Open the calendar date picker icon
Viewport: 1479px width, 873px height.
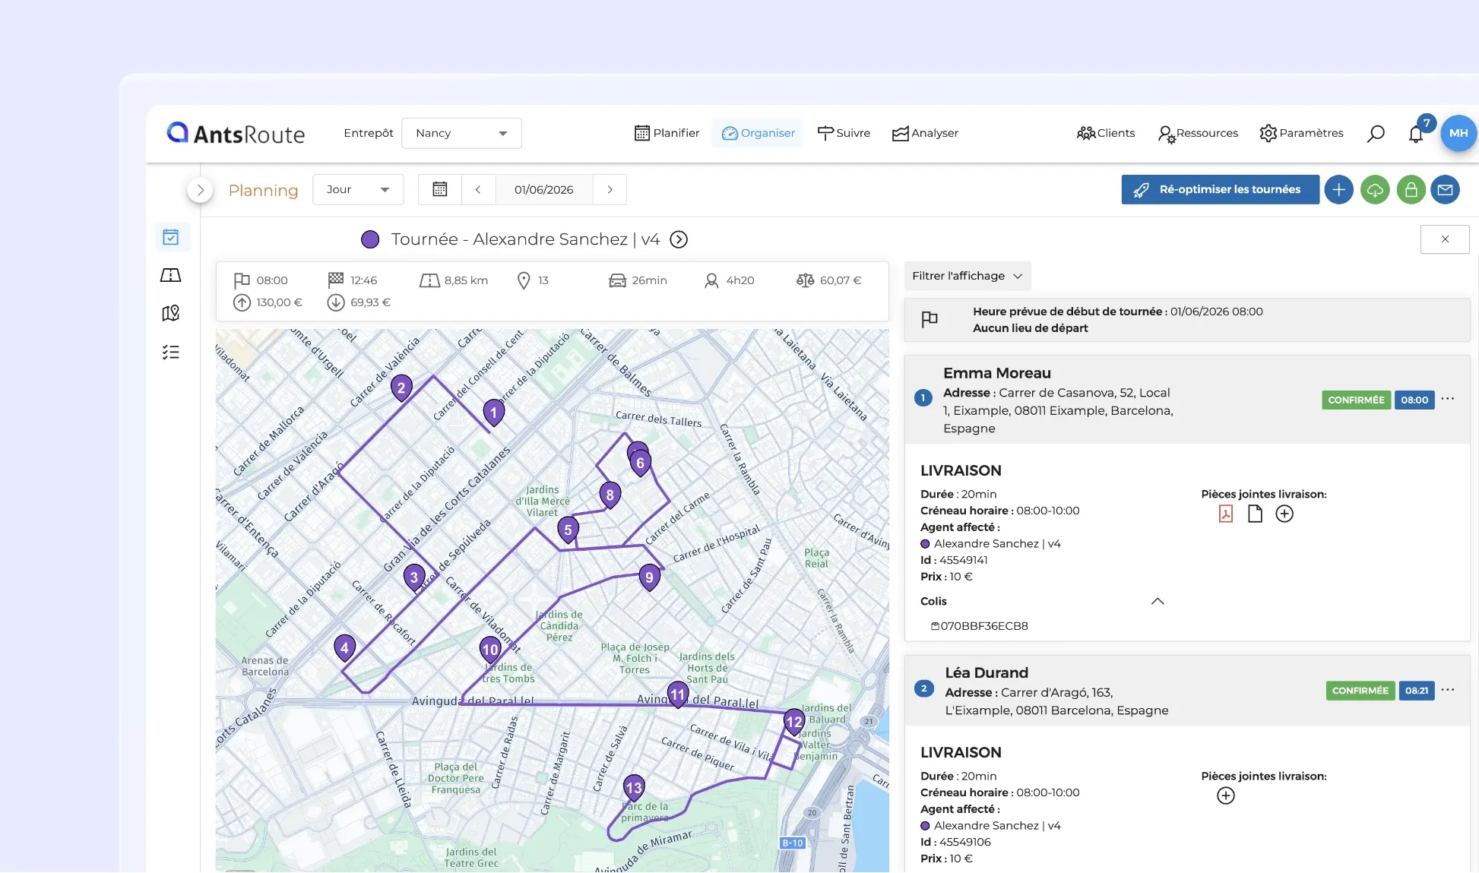point(440,189)
